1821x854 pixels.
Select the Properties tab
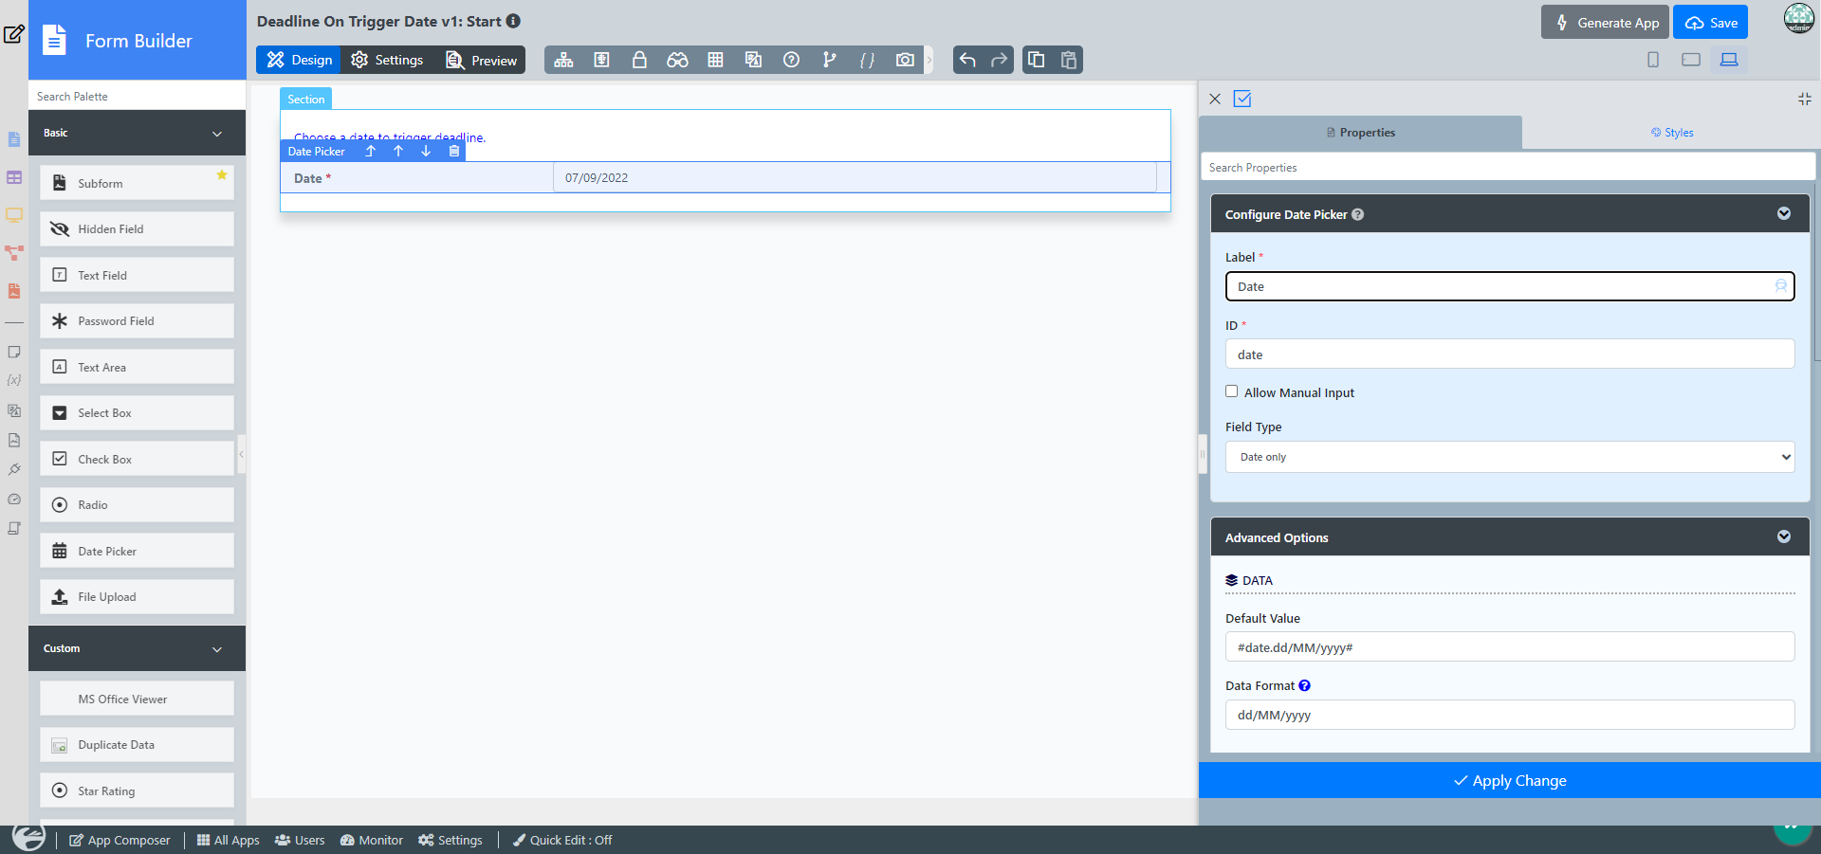[1361, 133]
